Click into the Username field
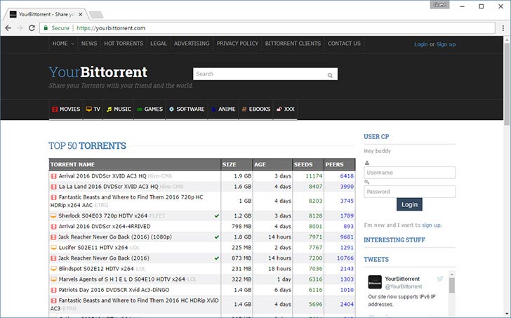The width and height of the screenshot is (511, 318). pos(409,173)
